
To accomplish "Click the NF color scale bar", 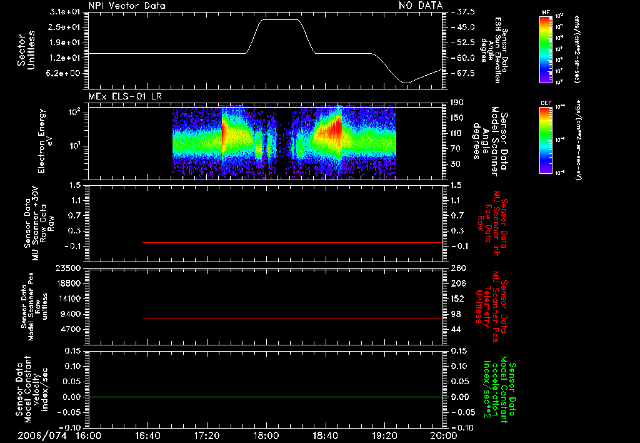I will coord(546,49).
